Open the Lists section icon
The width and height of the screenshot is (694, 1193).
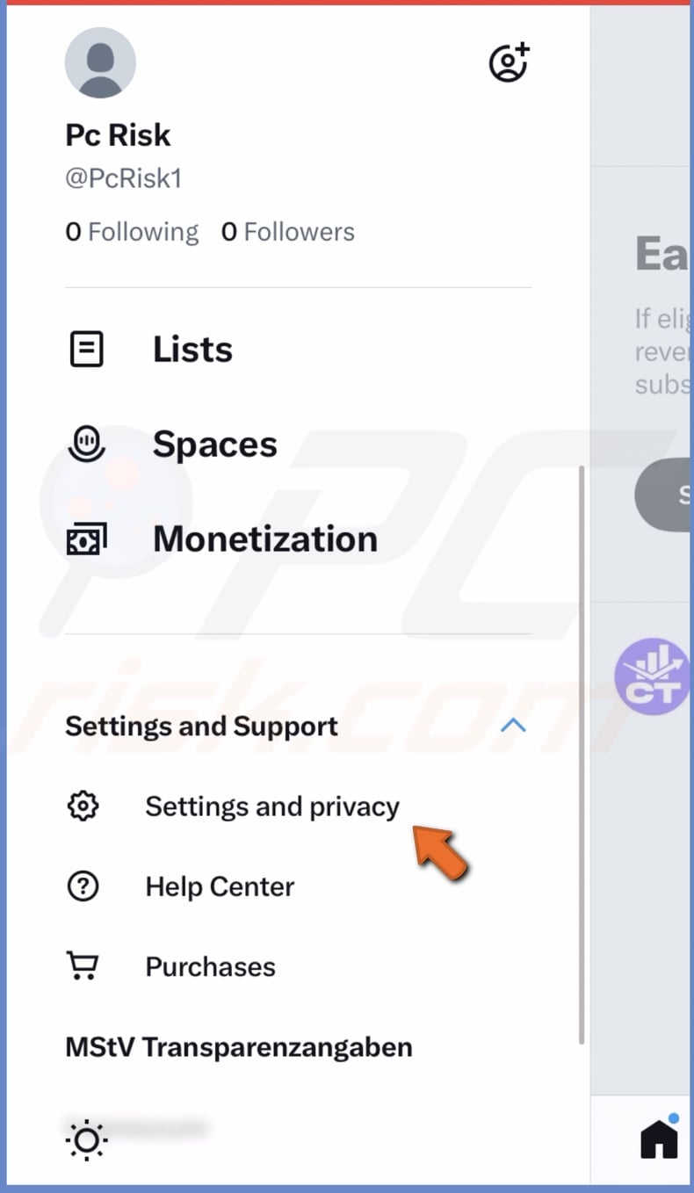click(x=84, y=348)
